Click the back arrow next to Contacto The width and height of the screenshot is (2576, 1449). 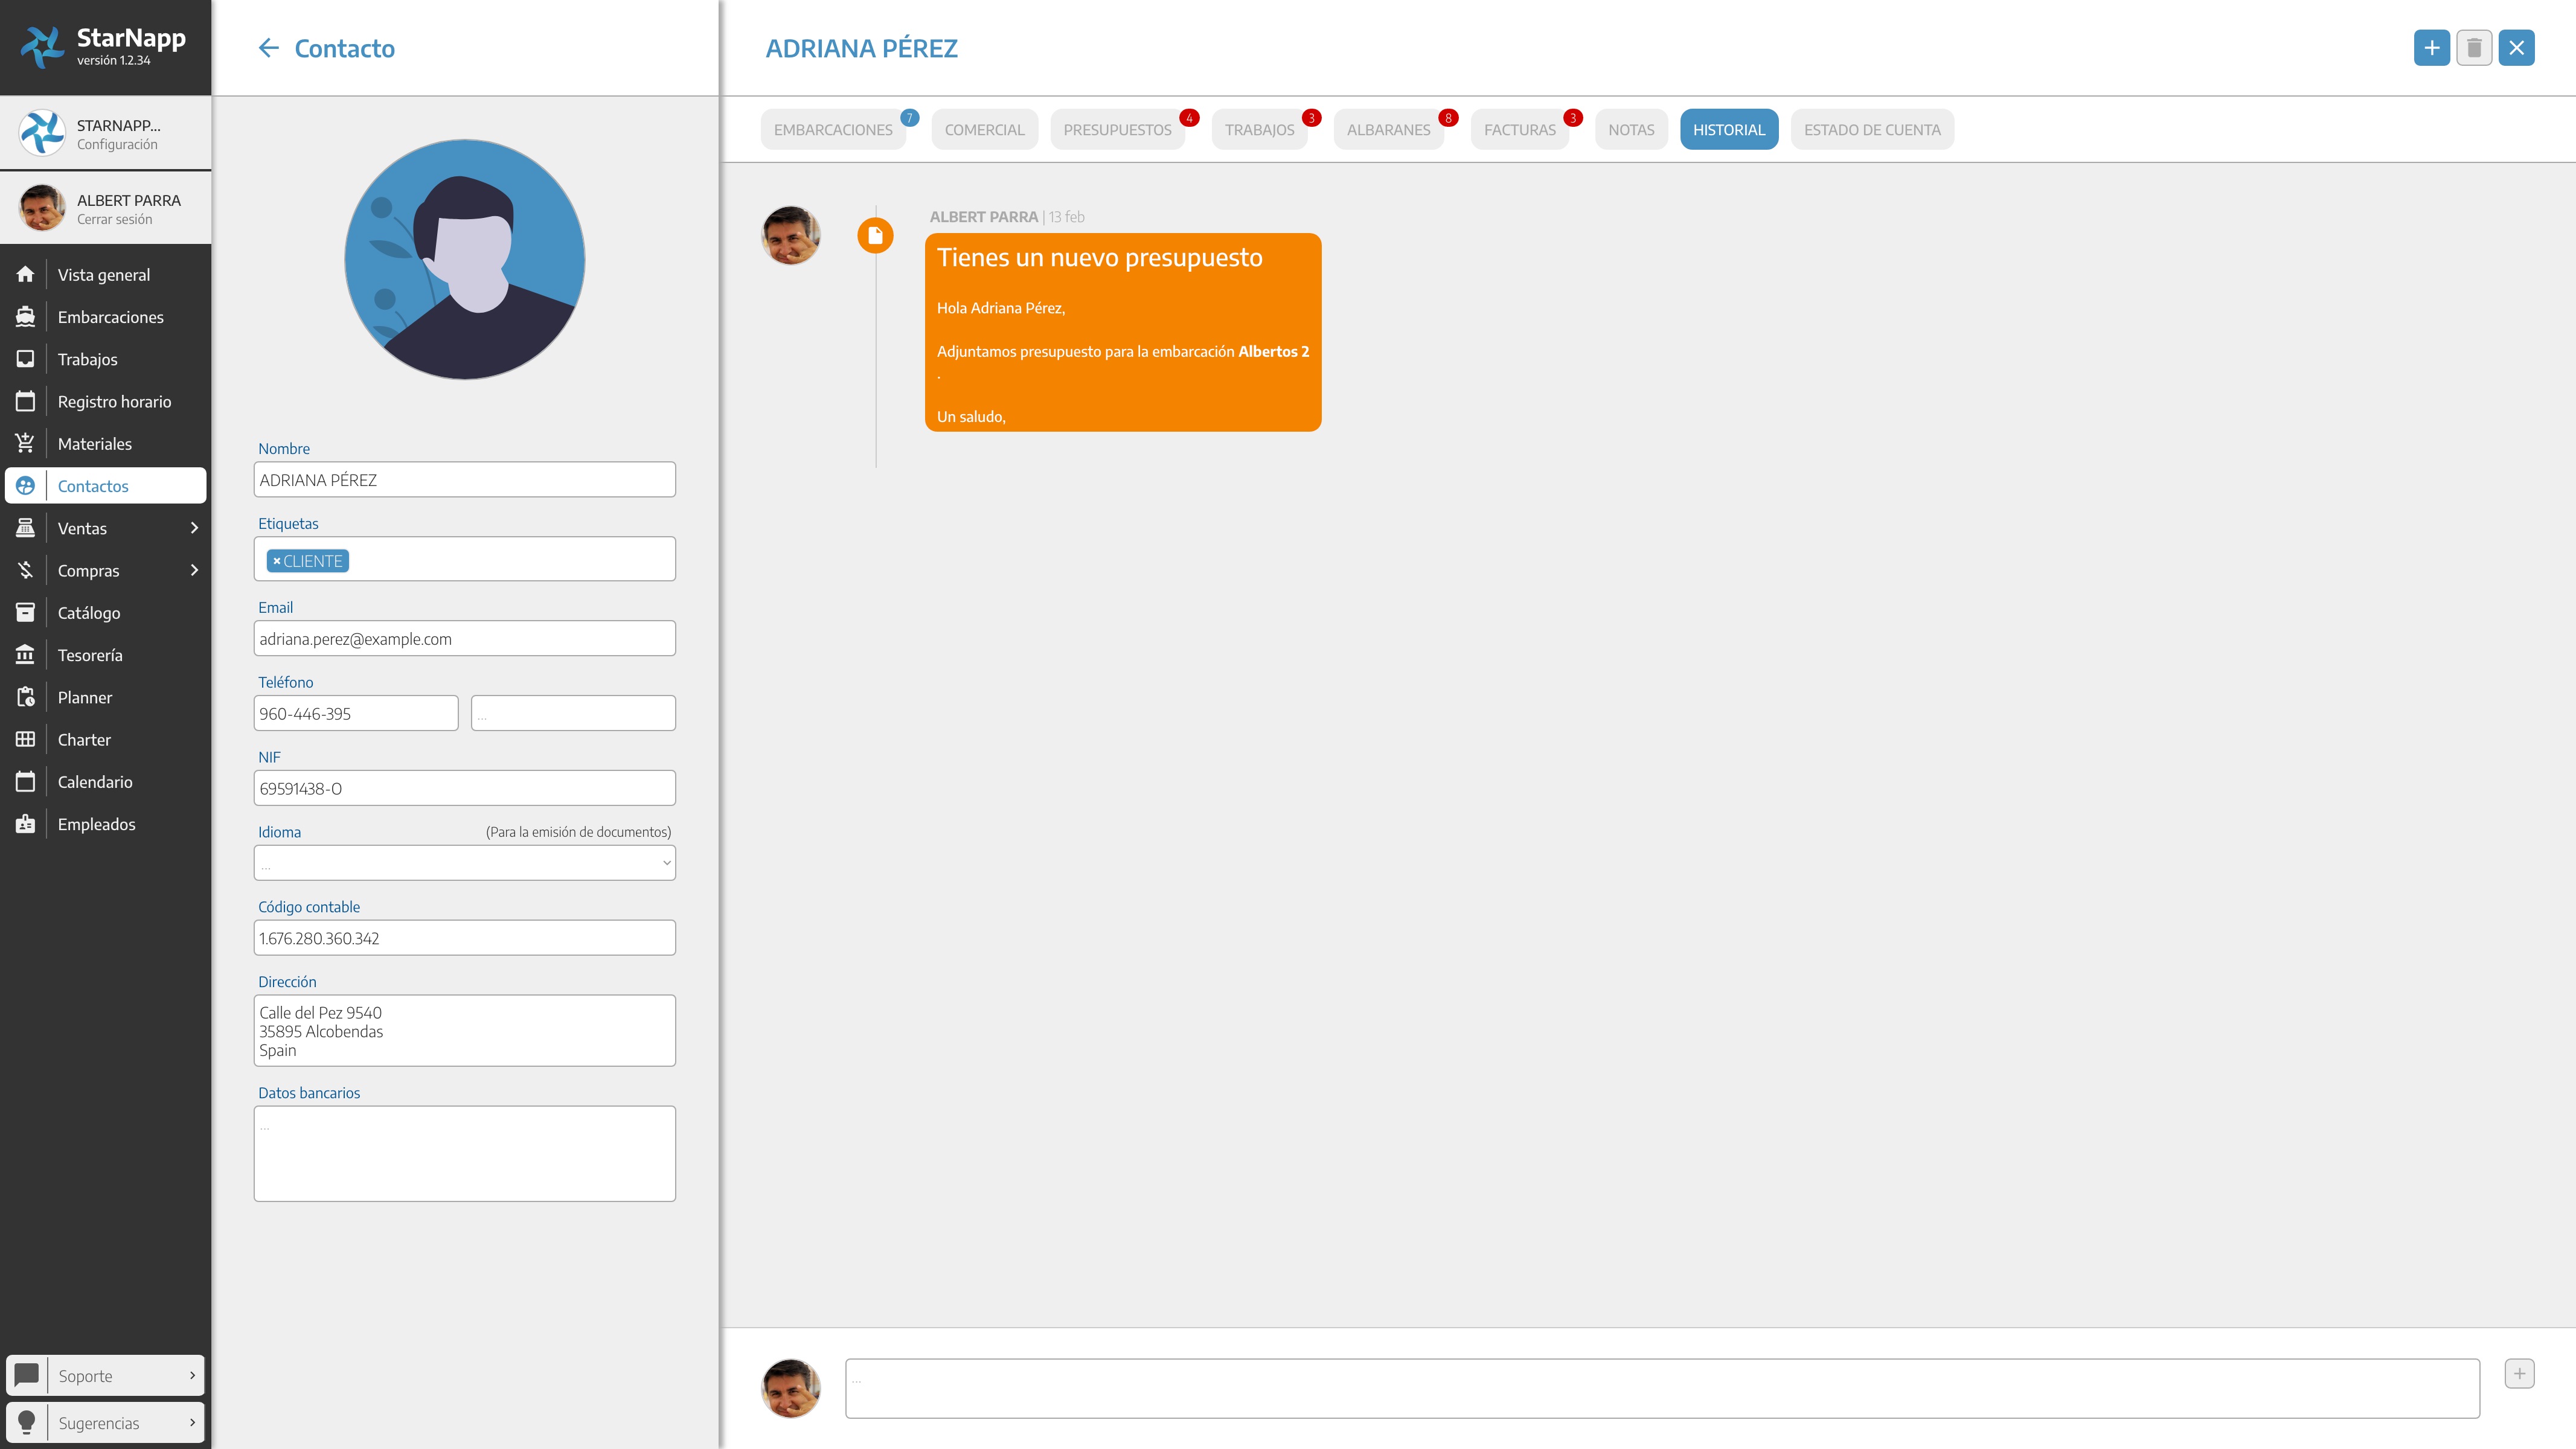coord(268,48)
